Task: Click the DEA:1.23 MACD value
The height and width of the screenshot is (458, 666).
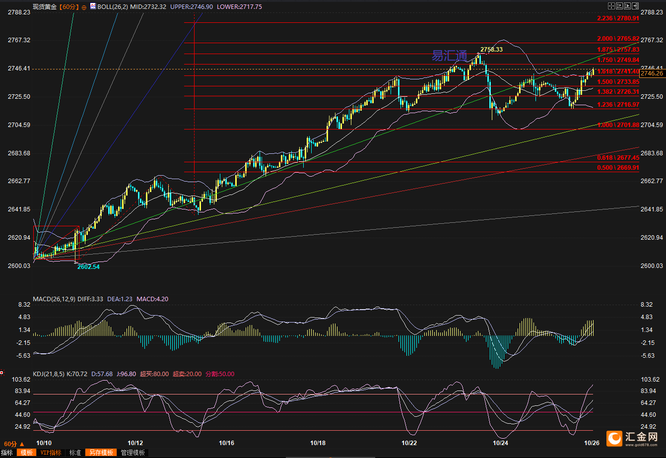Action: click(x=120, y=299)
